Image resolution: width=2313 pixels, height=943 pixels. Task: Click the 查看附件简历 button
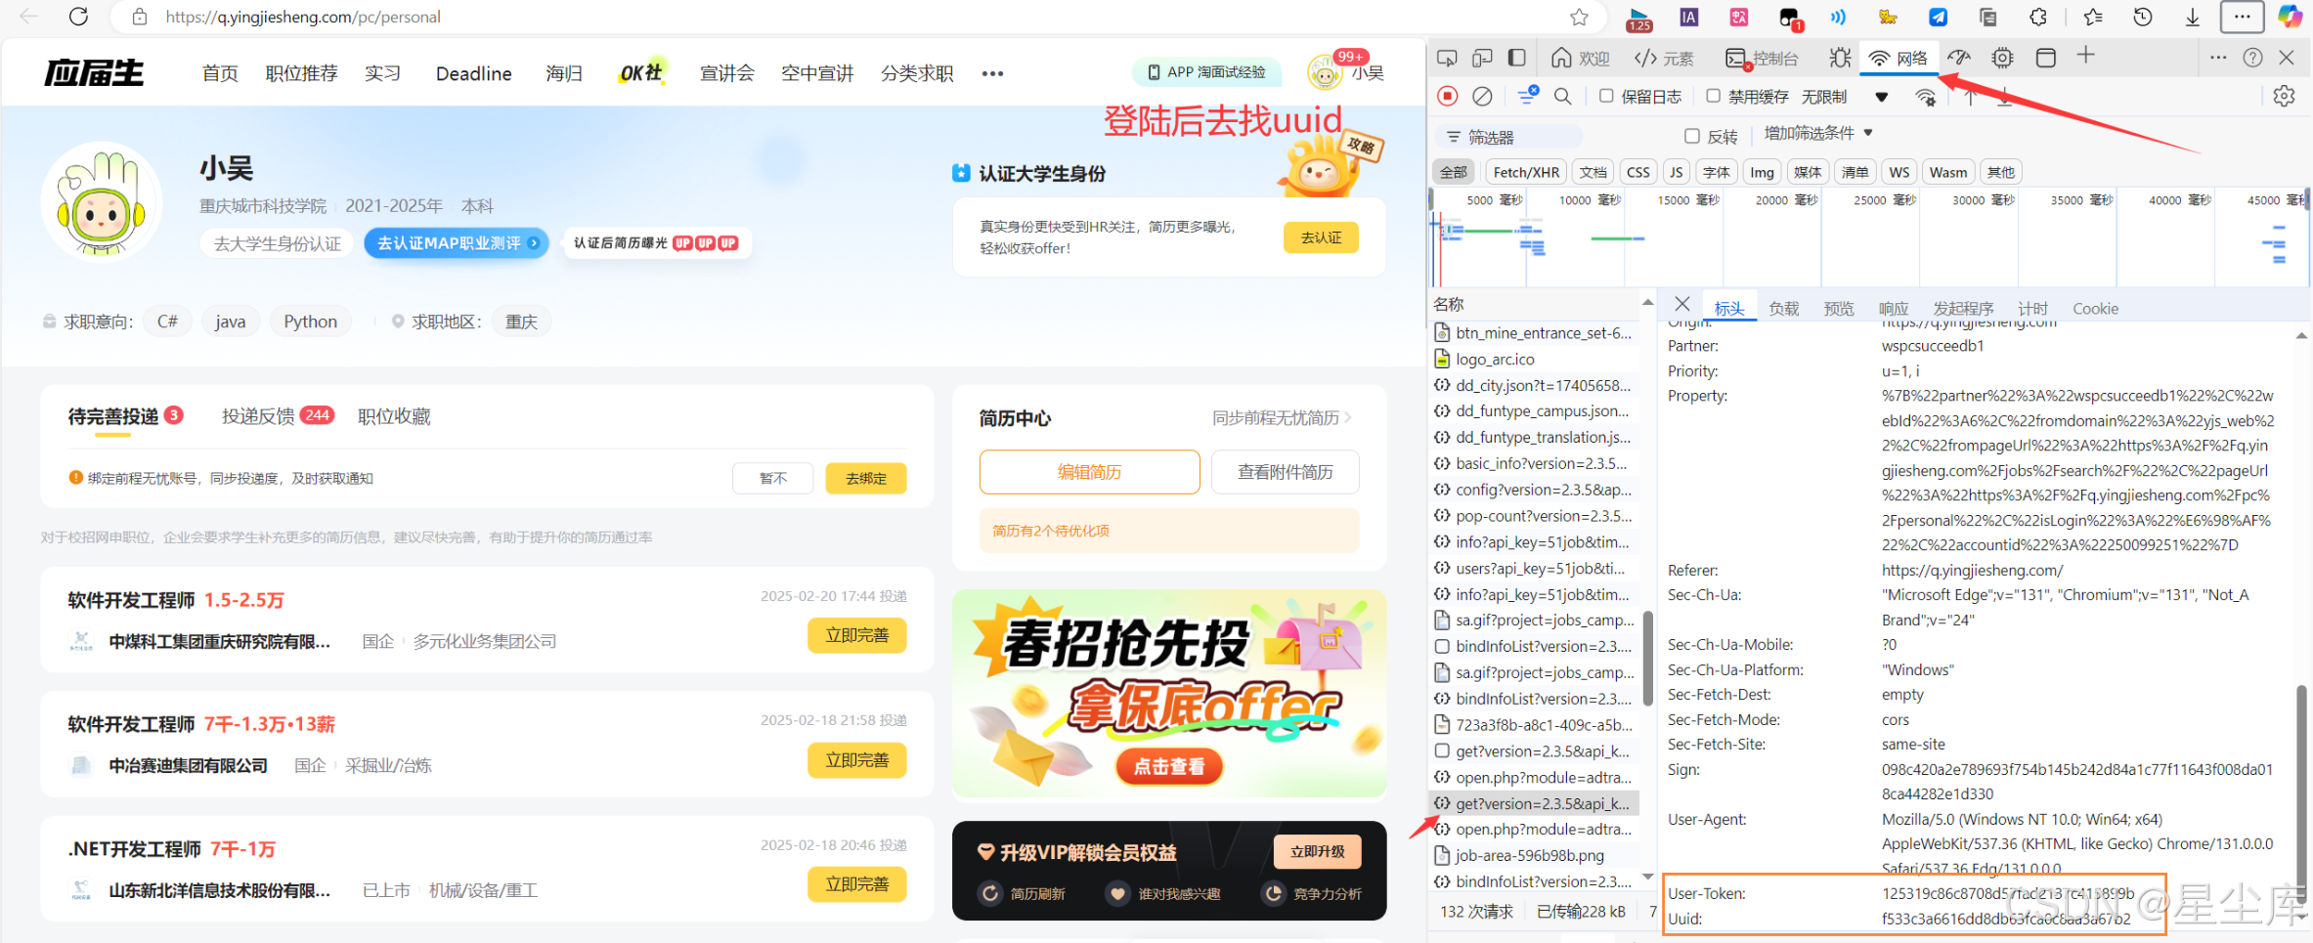pyautogui.click(x=1285, y=472)
